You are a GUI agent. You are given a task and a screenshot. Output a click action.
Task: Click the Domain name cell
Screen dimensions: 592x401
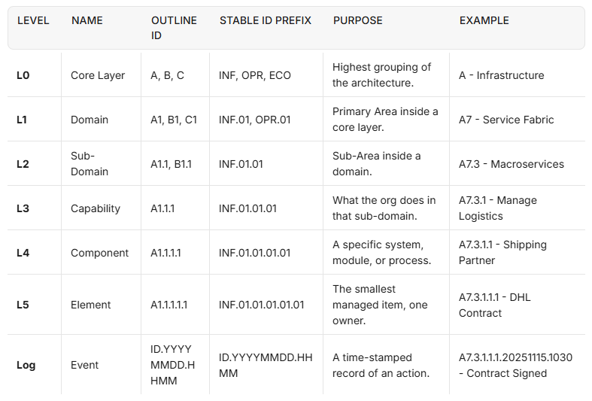[x=90, y=120]
